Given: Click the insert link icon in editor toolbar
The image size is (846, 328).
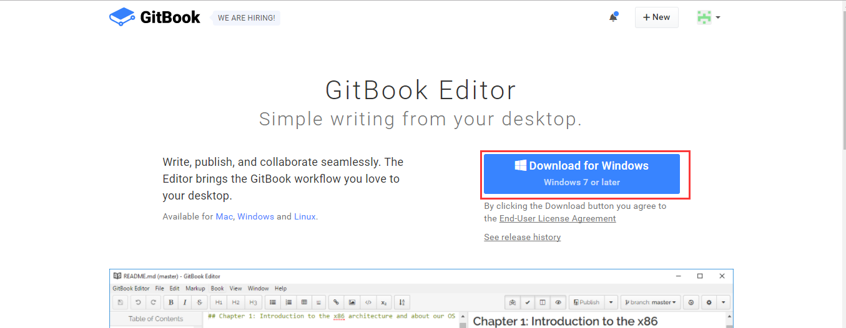Looking at the screenshot, I should tap(337, 302).
